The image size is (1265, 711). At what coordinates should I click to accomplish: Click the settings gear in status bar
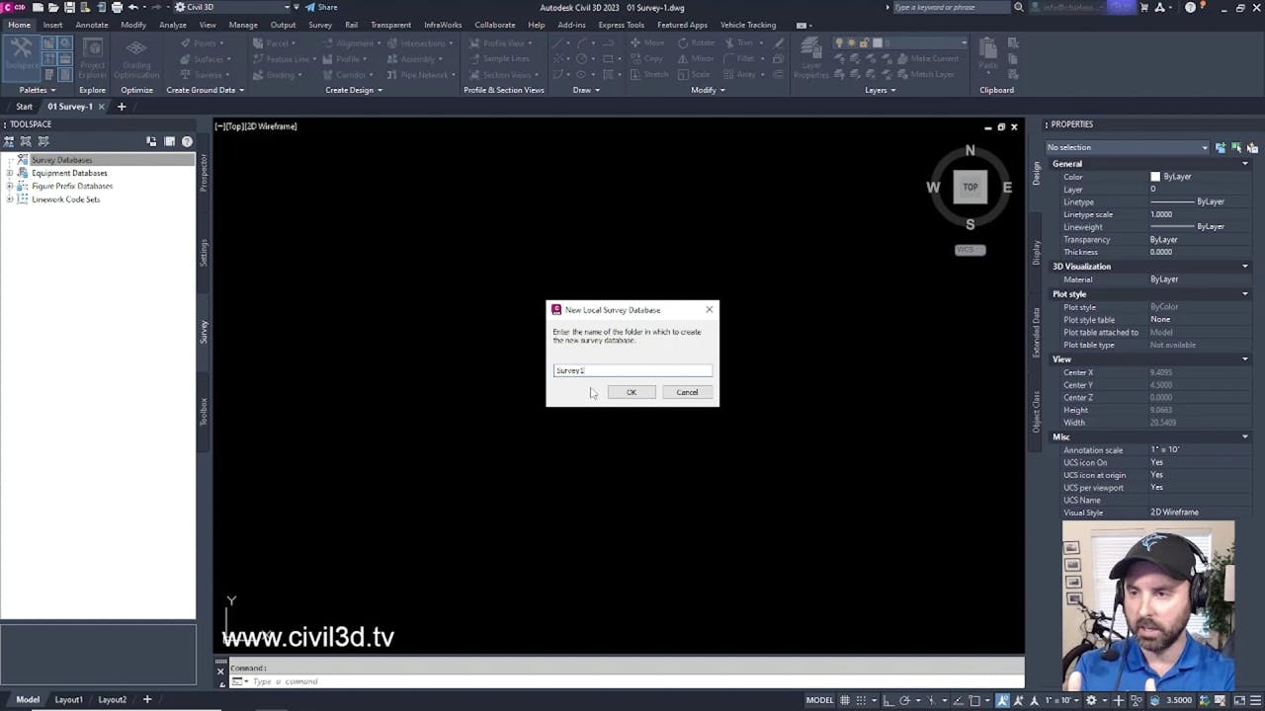pyautogui.click(x=1090, y=700)
